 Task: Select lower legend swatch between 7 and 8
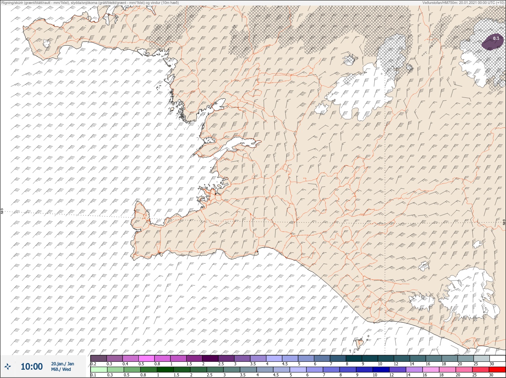click(x=331, y=370)
